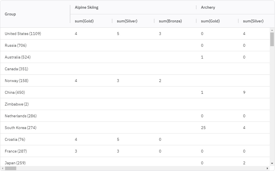The image size is (275, 171).
Task: Click Norway Alpine Skiing silver value 3
Action: 118,81
